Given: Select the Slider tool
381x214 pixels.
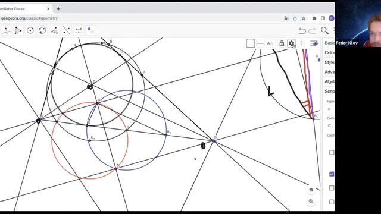Looking at the screenshot, I should (x=79, y=30).
